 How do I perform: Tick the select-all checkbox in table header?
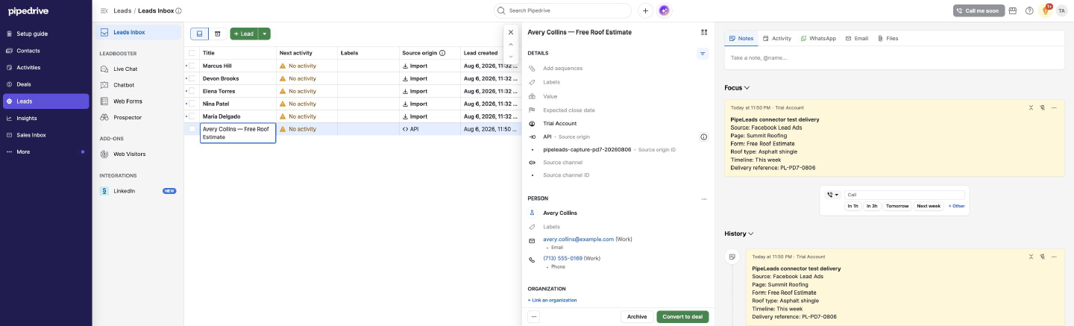tap(192, 53)
